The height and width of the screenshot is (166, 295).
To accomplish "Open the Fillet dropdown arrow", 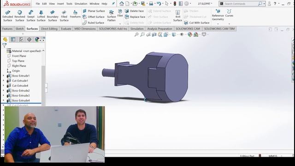I will click(x=120, y=24).
